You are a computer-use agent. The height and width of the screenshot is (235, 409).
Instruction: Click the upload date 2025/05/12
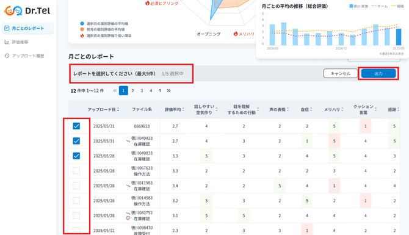104,231
